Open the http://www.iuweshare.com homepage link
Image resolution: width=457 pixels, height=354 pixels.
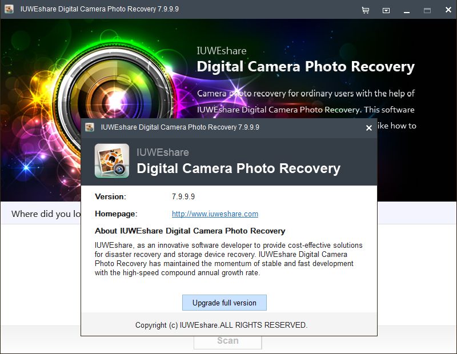click(x=214, y=214)
